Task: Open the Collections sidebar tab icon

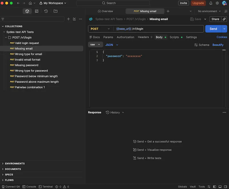Action: [27, 11]
